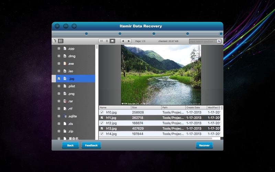275x172 pixels.
Task: Select the h10.jpg file name
Action: (x=111, y=112)
